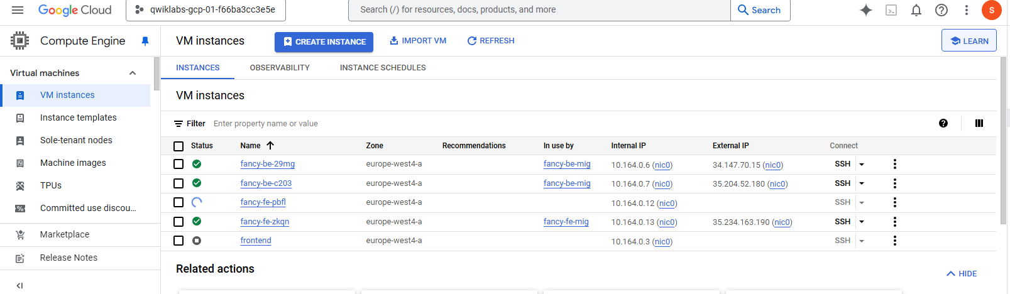Open more actions for fancy-be-29mg
The image size is (1010, 294).
895,164
